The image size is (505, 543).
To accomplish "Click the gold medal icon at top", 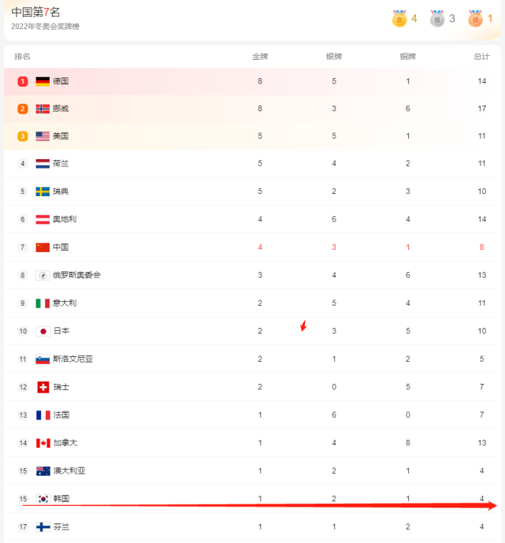I will [399, 19].
